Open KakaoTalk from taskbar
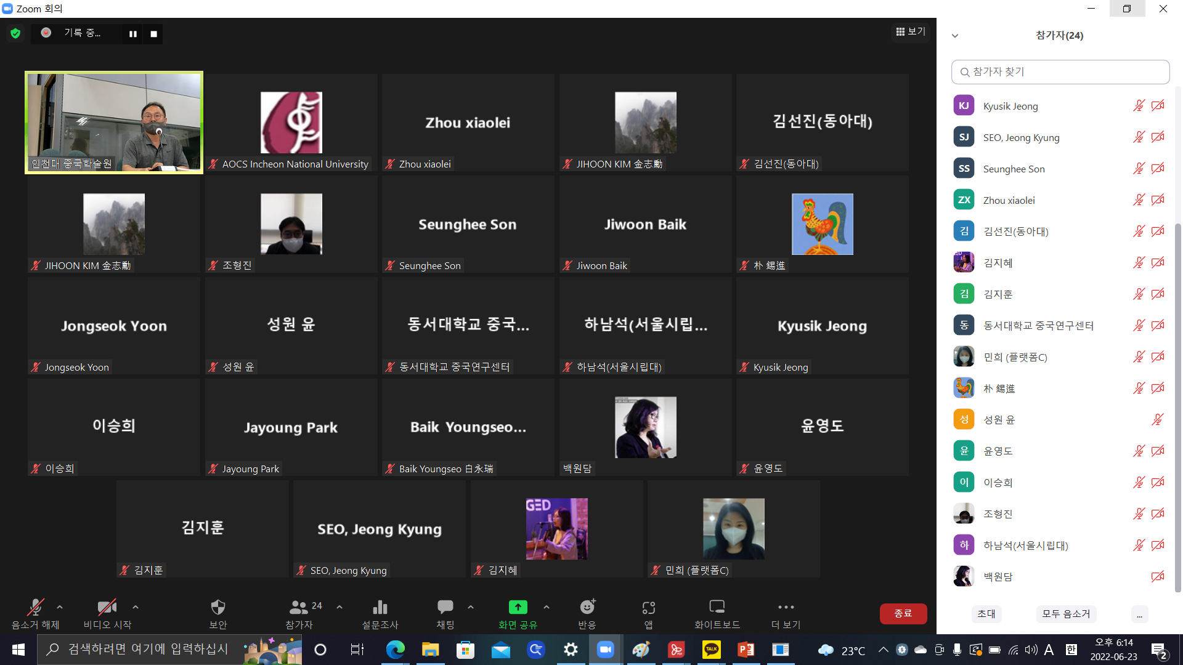The image size is (1183, 665). (x=712, y=650)
